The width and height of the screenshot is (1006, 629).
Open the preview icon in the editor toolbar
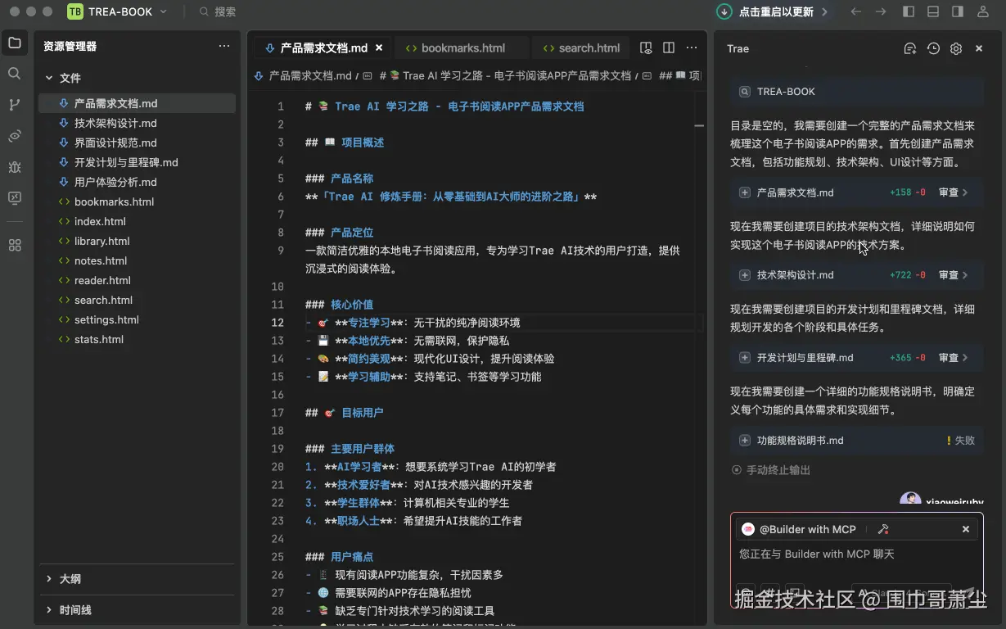click(x=646, y=48)
